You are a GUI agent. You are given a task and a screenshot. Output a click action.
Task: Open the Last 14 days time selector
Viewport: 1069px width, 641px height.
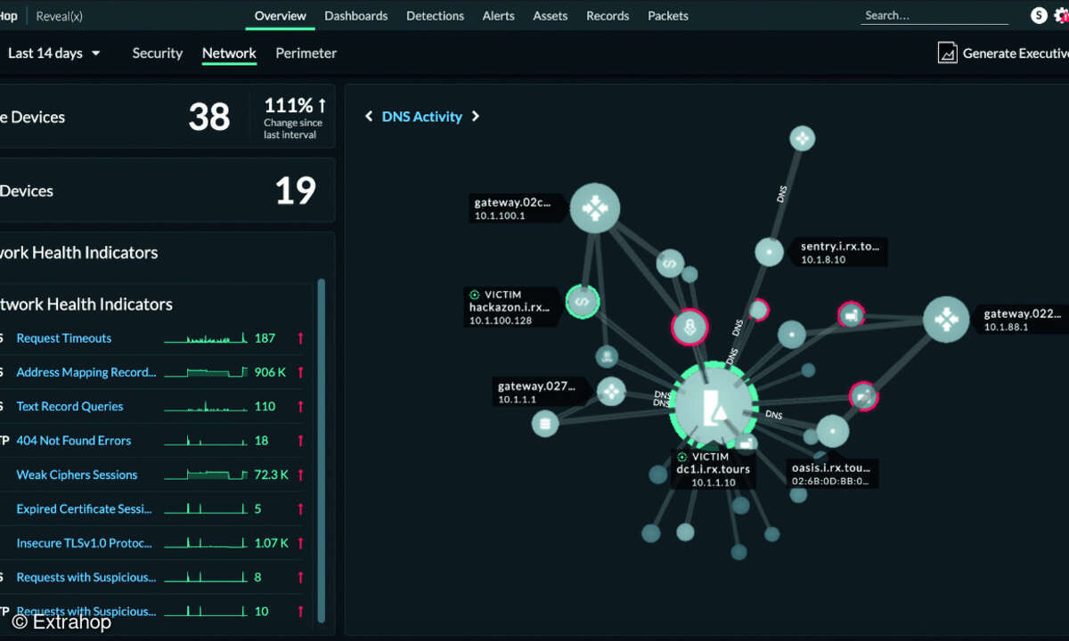point(53,53)
